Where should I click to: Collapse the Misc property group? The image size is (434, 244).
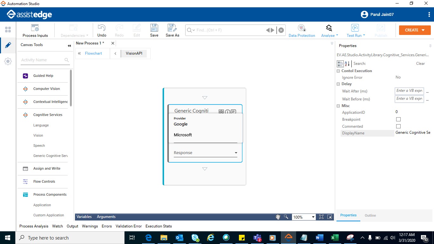[x=338, y=106]
